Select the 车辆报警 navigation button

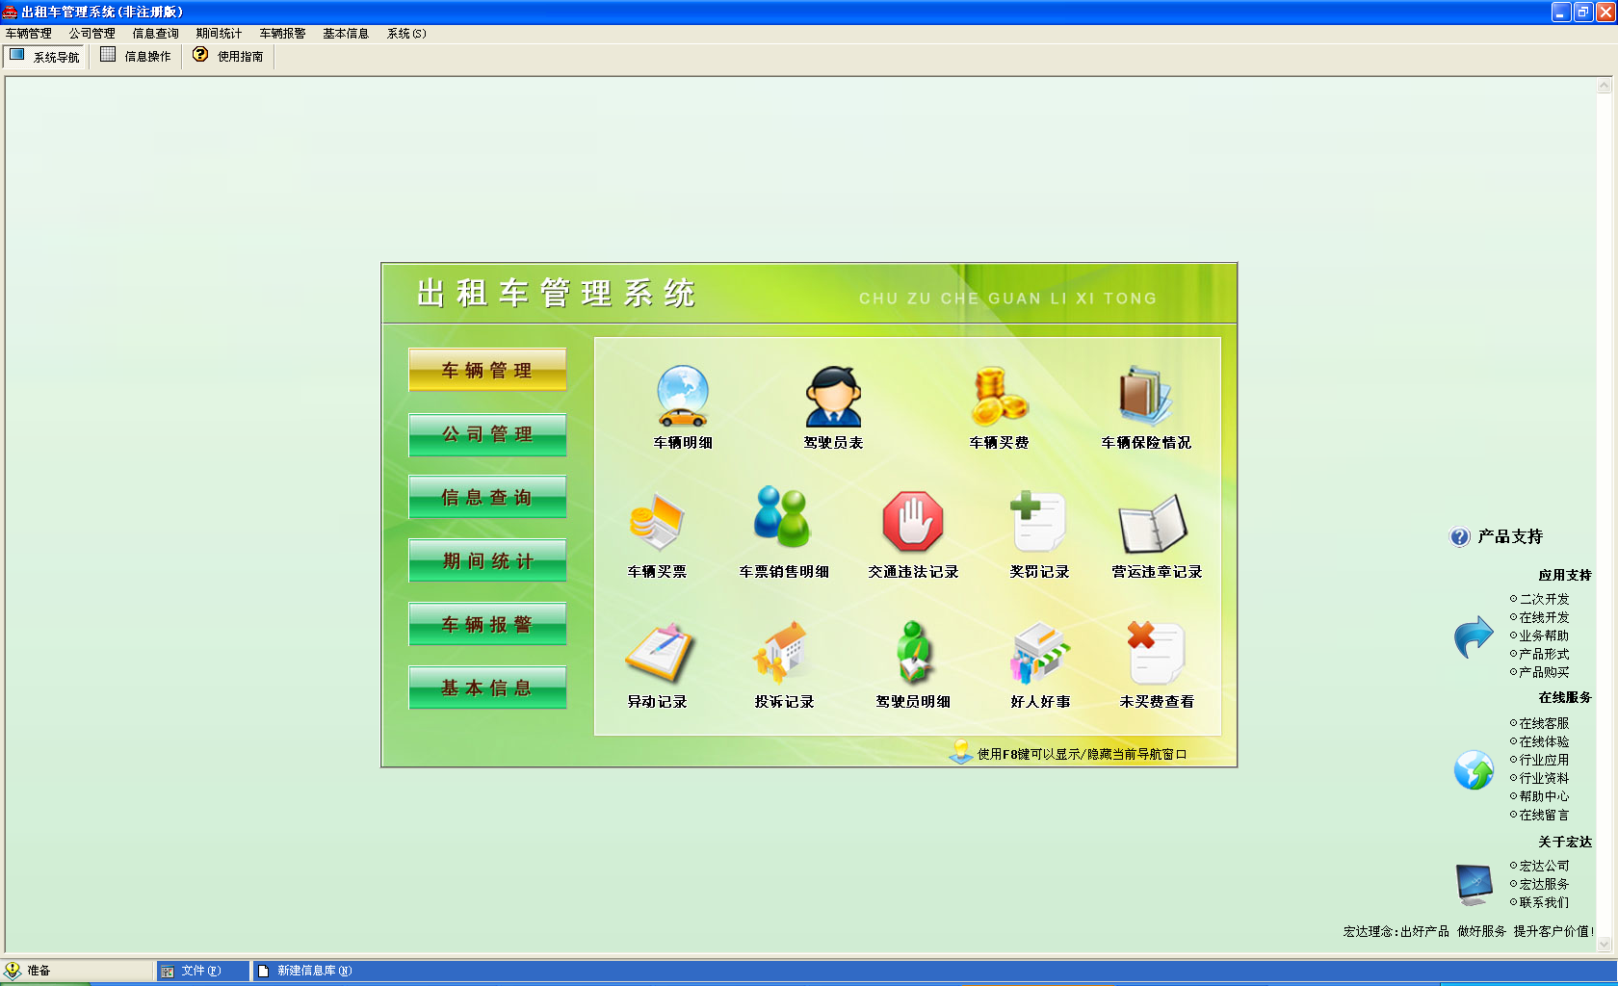pos(487,625)
